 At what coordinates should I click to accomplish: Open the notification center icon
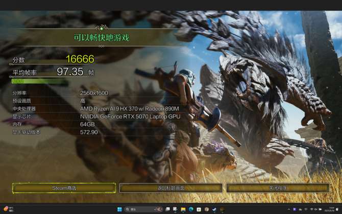click(x=337, y=209)
